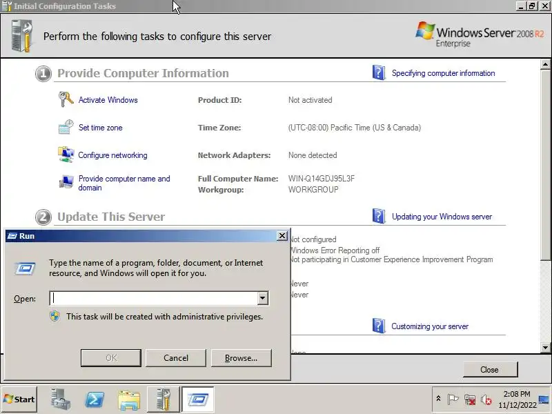Click the Configure networking icon
Image resolution: width=552 pixels, height=414 pixels.
[66, 155]
